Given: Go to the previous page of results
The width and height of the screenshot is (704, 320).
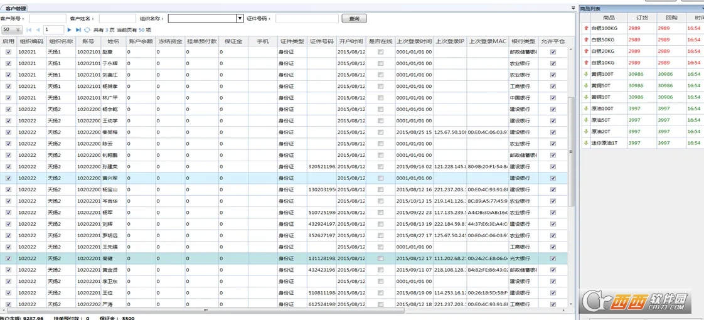Looking at the screenshot, I should tap(38, 29).
